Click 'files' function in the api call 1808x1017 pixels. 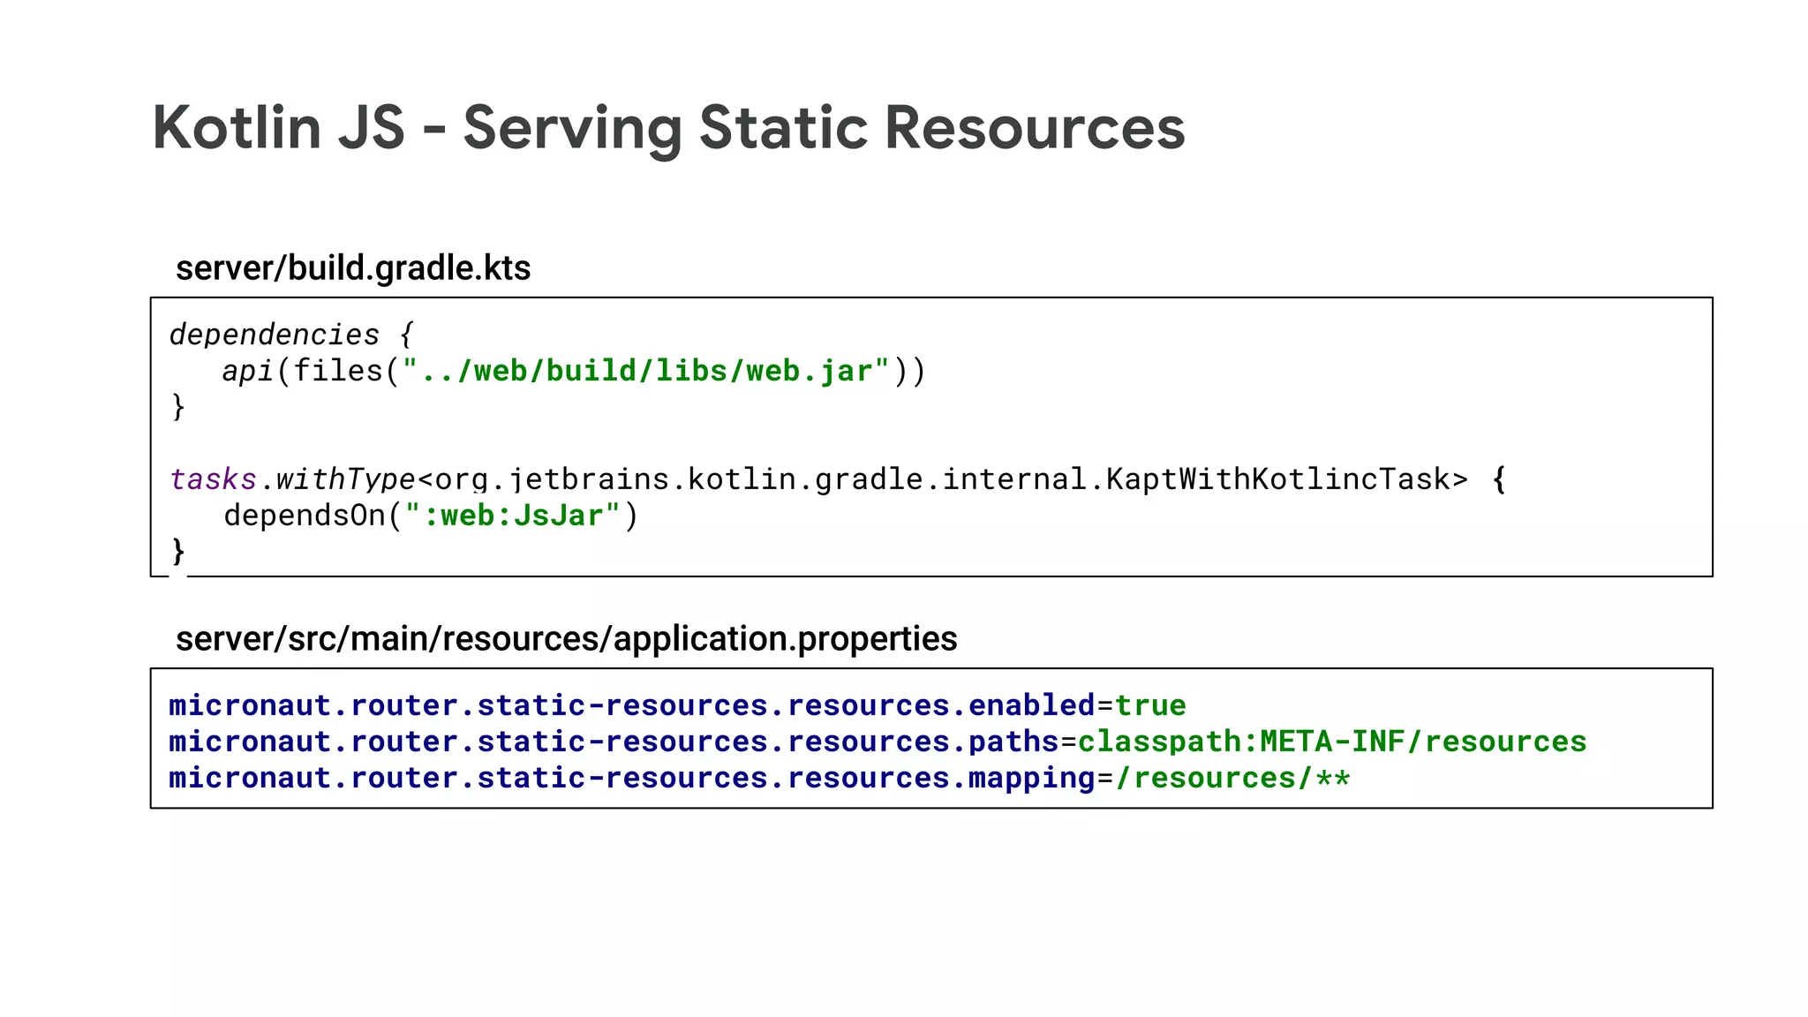pos(338,371)
